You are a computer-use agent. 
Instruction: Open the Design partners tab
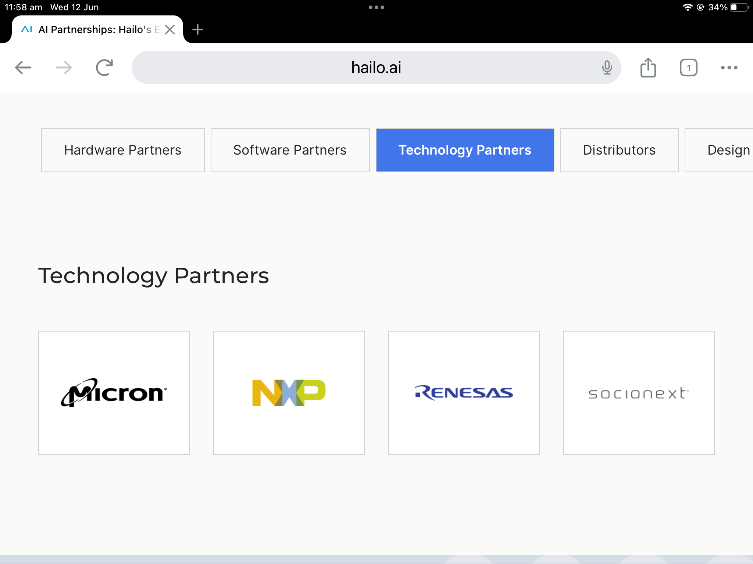(719, 150)
